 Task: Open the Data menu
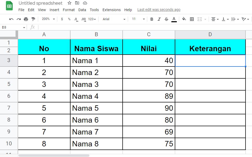pyautogui.click(x=82, y=10)
